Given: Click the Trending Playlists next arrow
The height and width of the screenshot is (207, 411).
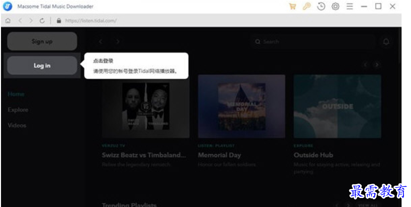Looking at the screenshot, I should (348, 205).
